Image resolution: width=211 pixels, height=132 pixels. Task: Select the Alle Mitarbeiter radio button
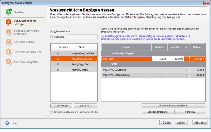51,32
